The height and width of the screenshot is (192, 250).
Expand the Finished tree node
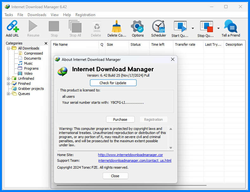pyautogui.click(x=9, y=84)
